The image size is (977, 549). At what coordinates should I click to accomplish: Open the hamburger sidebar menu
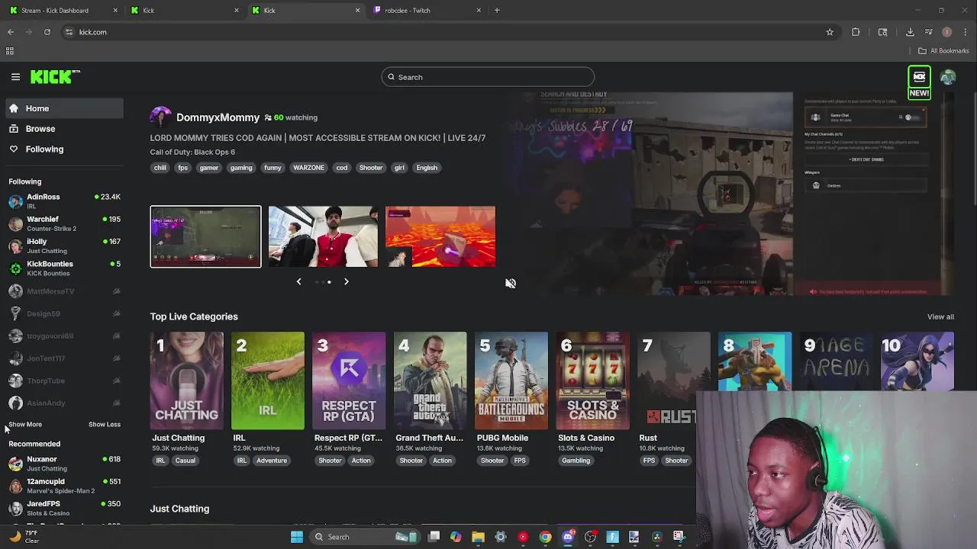point(15,77)
